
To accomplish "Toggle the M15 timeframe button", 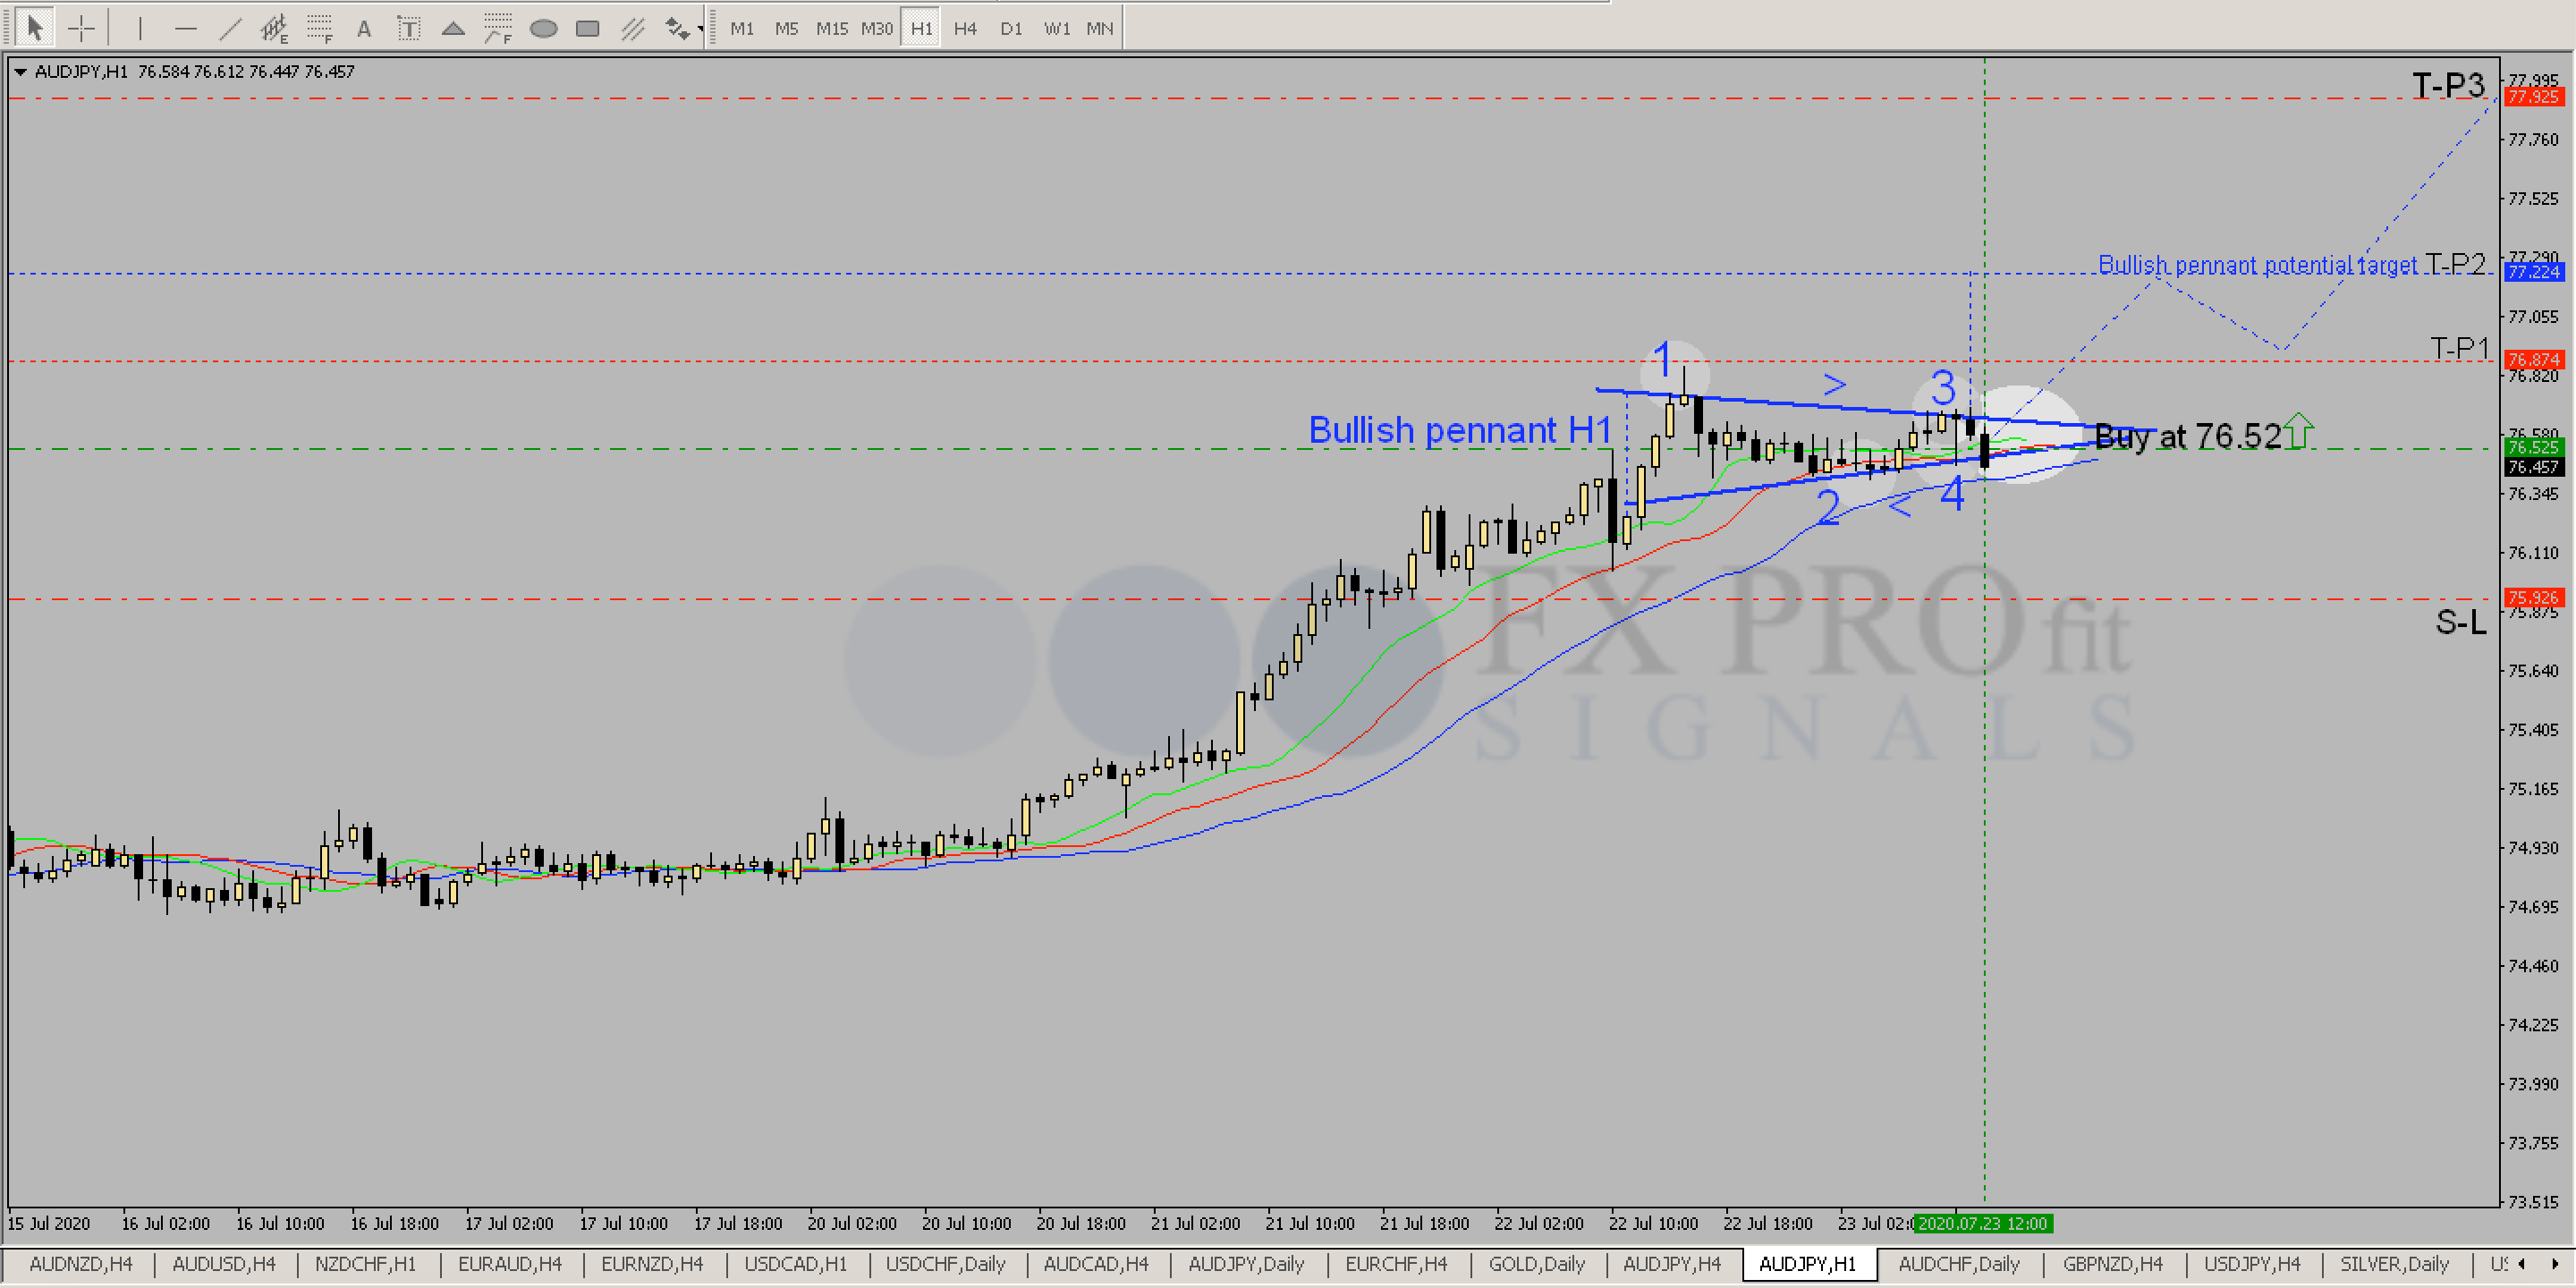I will 831,28.
